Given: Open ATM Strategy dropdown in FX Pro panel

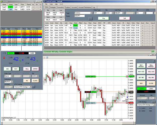Looking at the screenshot, I should click(30, 87).
